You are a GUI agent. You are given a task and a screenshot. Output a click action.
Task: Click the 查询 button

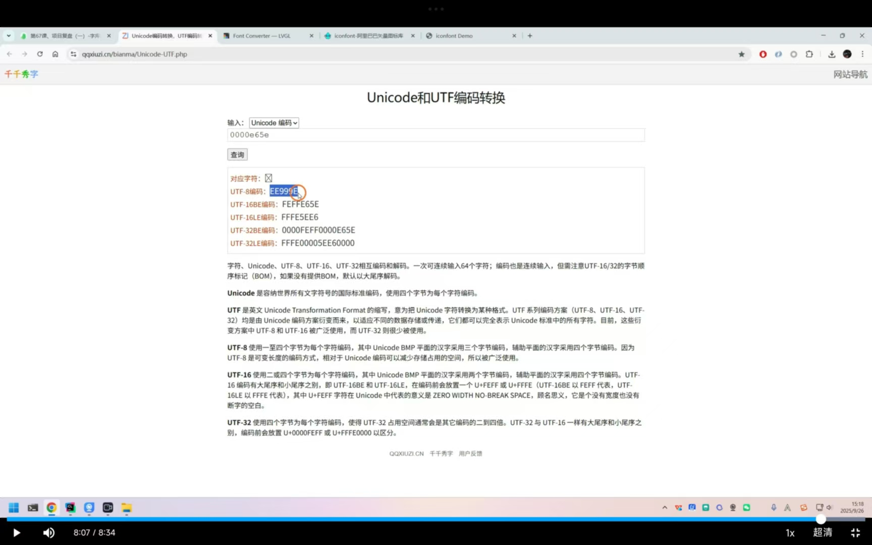(237, 155)
